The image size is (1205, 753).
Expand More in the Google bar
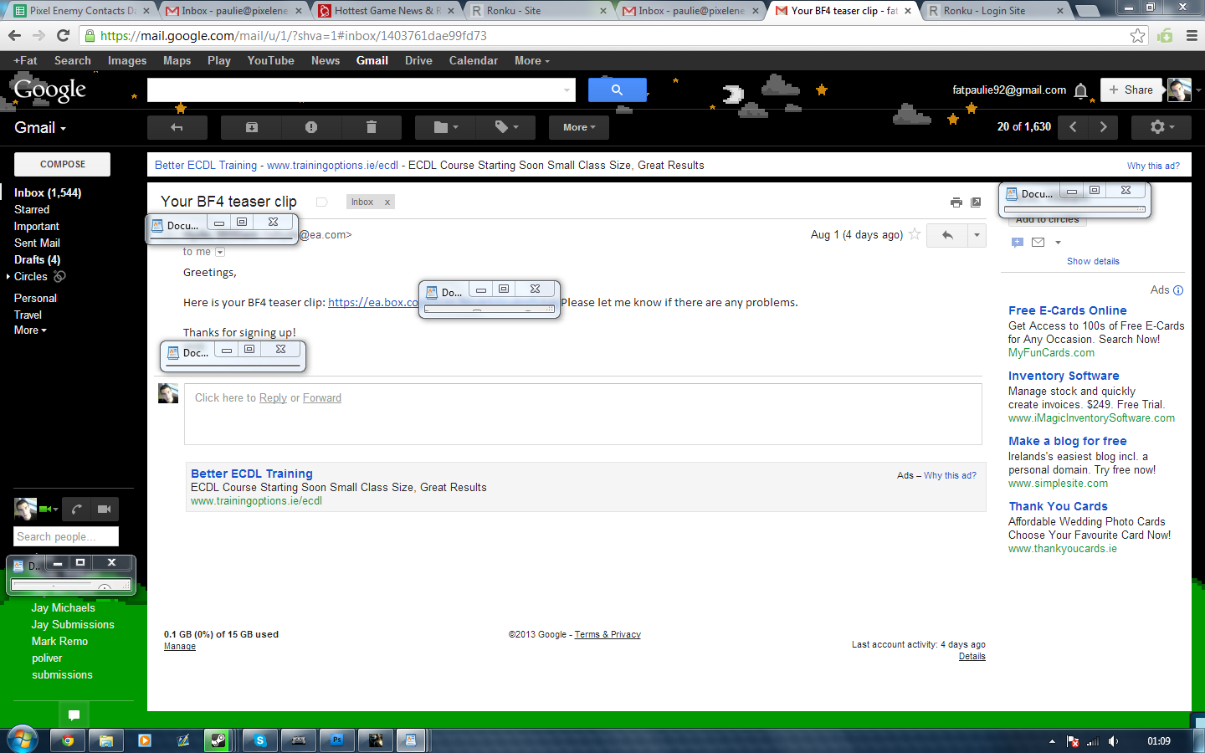(532, 60)
